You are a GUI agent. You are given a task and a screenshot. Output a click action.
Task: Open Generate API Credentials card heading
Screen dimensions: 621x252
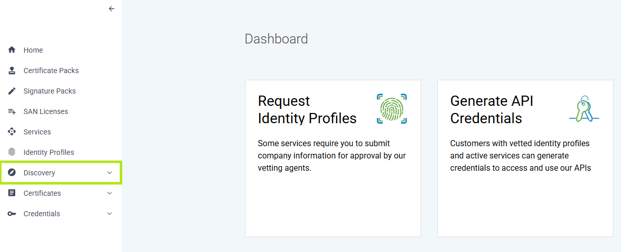click(x=492, y=109)
